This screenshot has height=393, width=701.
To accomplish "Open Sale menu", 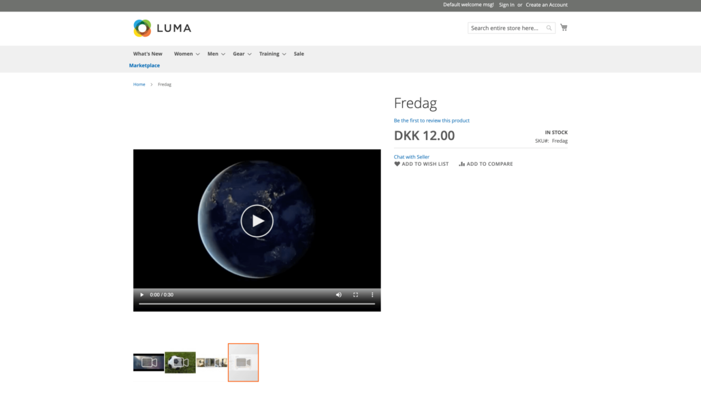I will [299, 54].
